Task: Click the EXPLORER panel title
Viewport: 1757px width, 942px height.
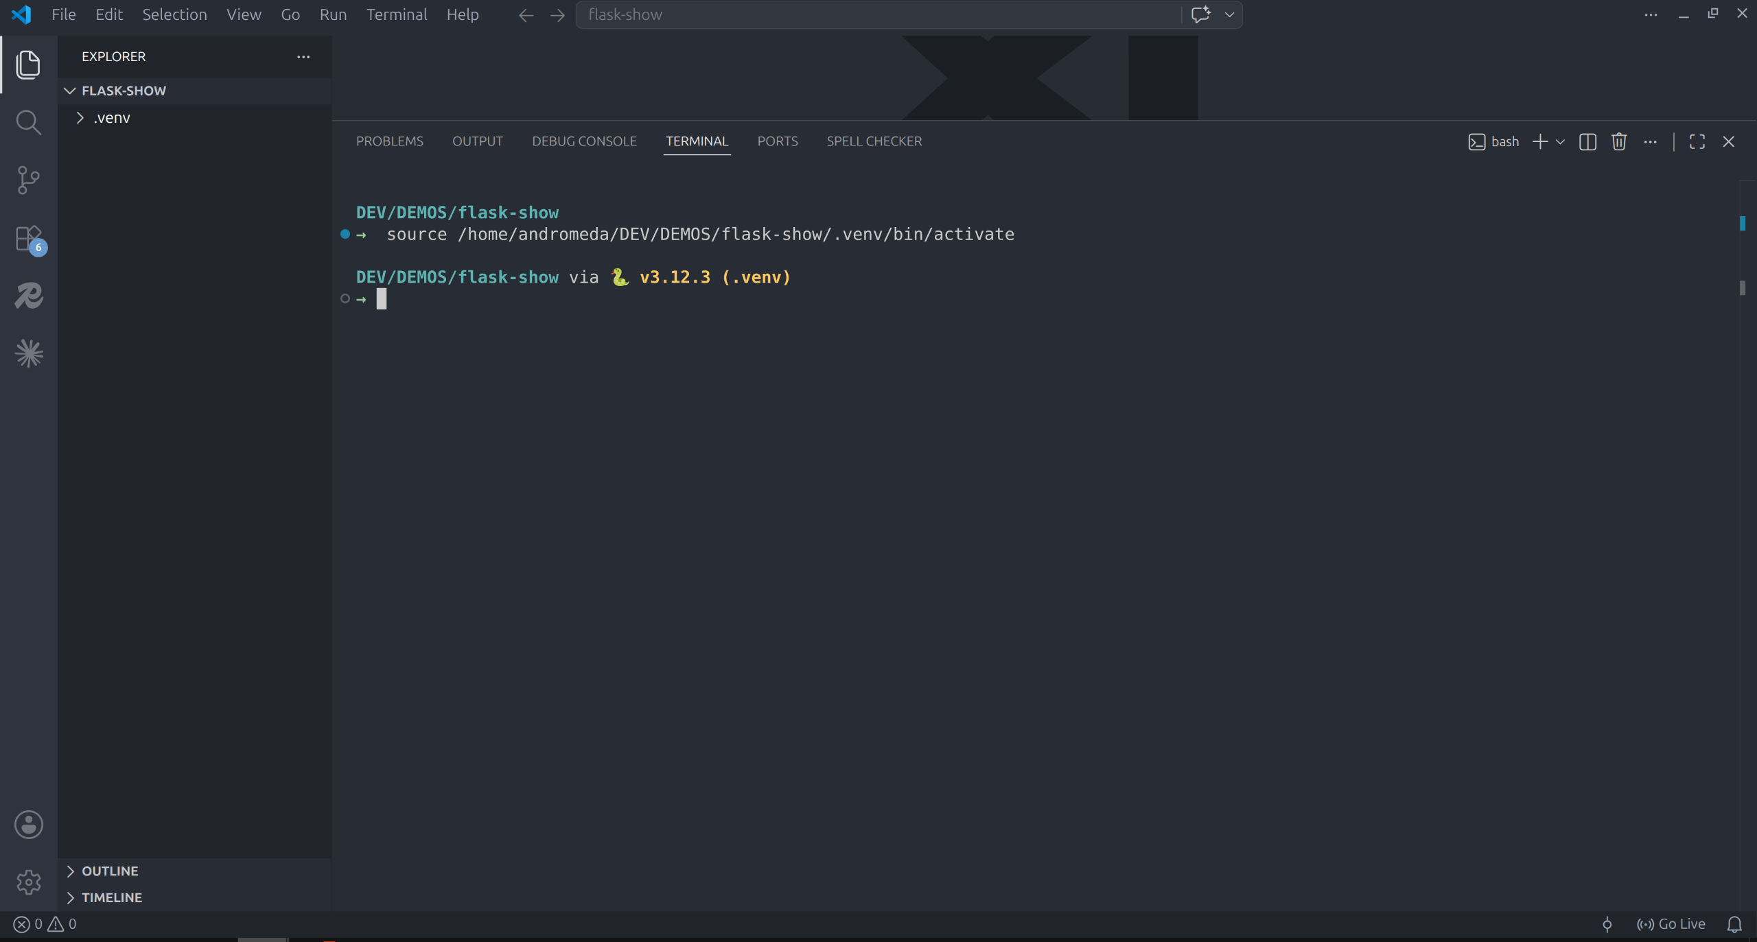Action: point(114,57)
